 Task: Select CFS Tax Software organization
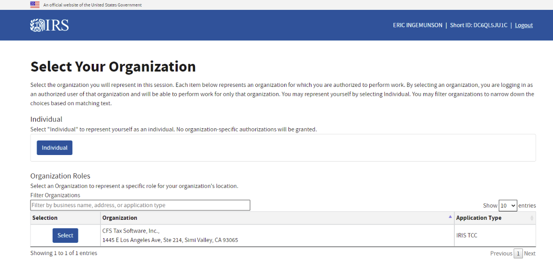(x=65, y=235)
